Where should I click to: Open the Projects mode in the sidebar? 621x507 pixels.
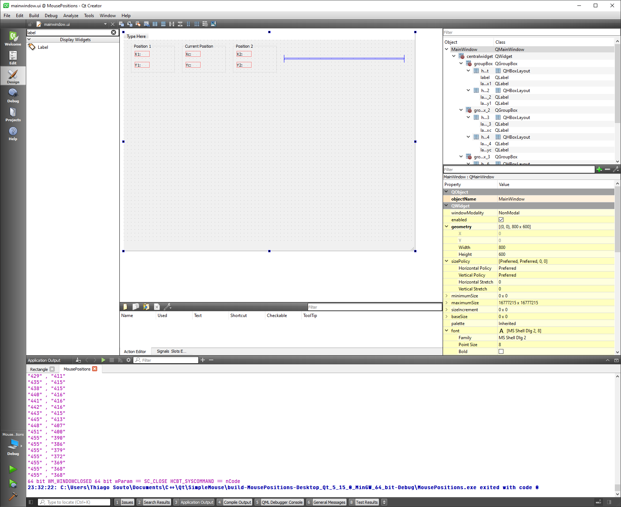pyautogui.click(x=13, y=114)
